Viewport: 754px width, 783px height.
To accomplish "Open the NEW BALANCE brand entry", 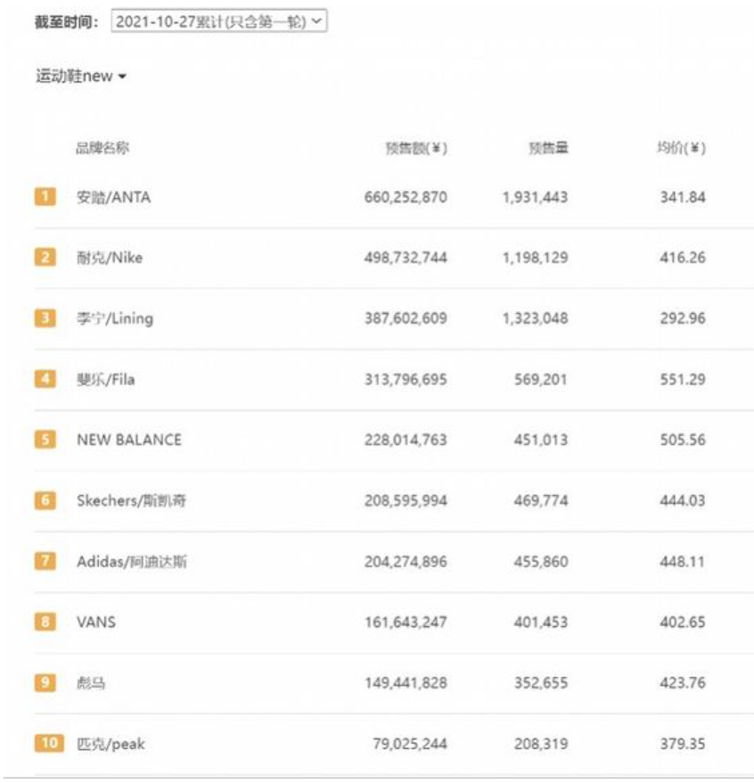I will pyautogui.click(x=128, y=440).
